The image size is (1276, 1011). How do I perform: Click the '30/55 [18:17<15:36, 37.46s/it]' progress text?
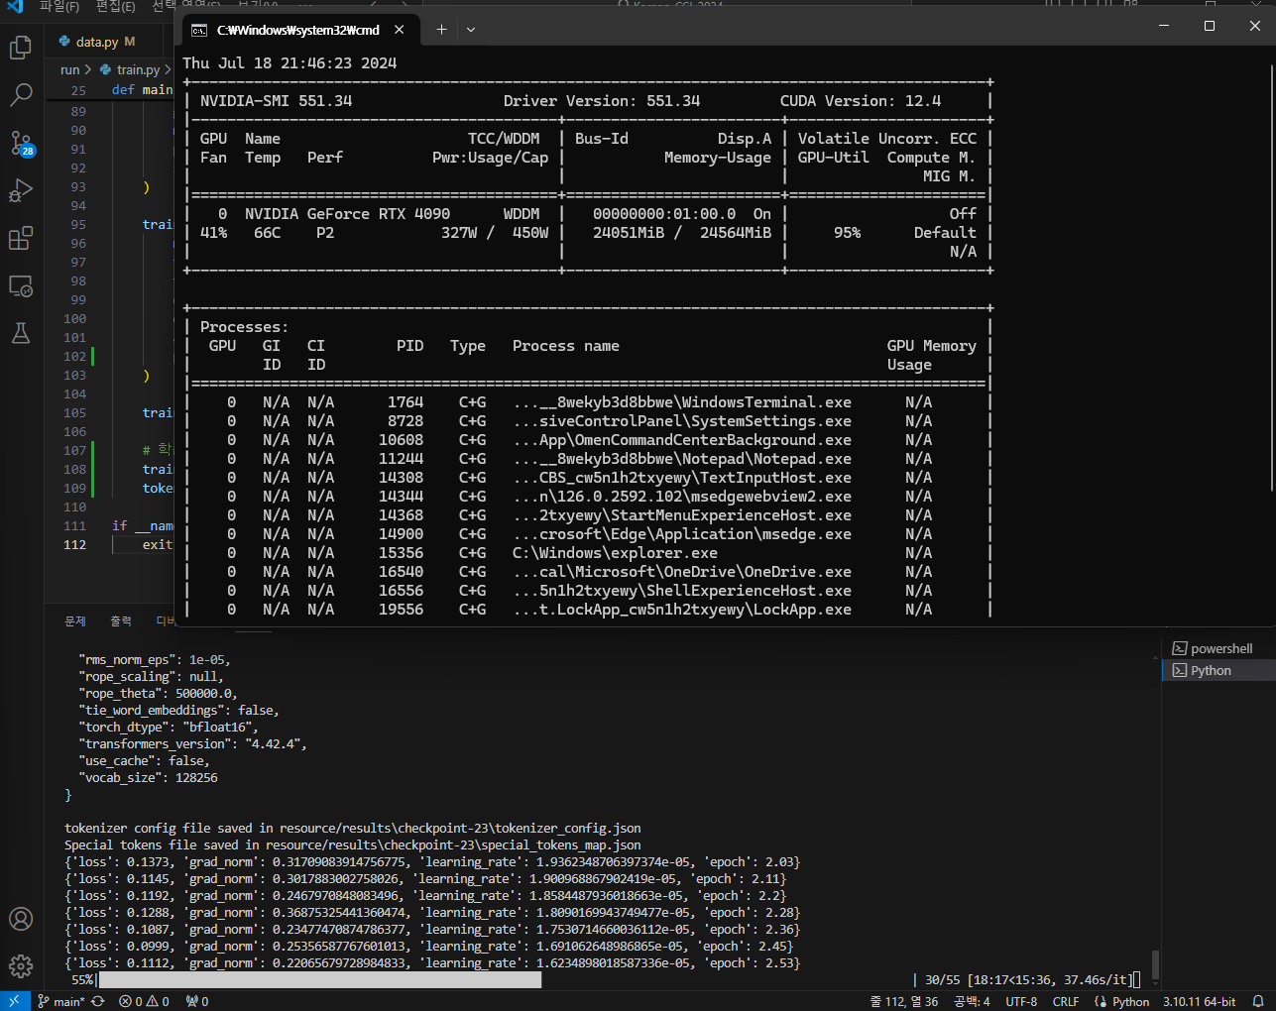(x=1028, y=979)
